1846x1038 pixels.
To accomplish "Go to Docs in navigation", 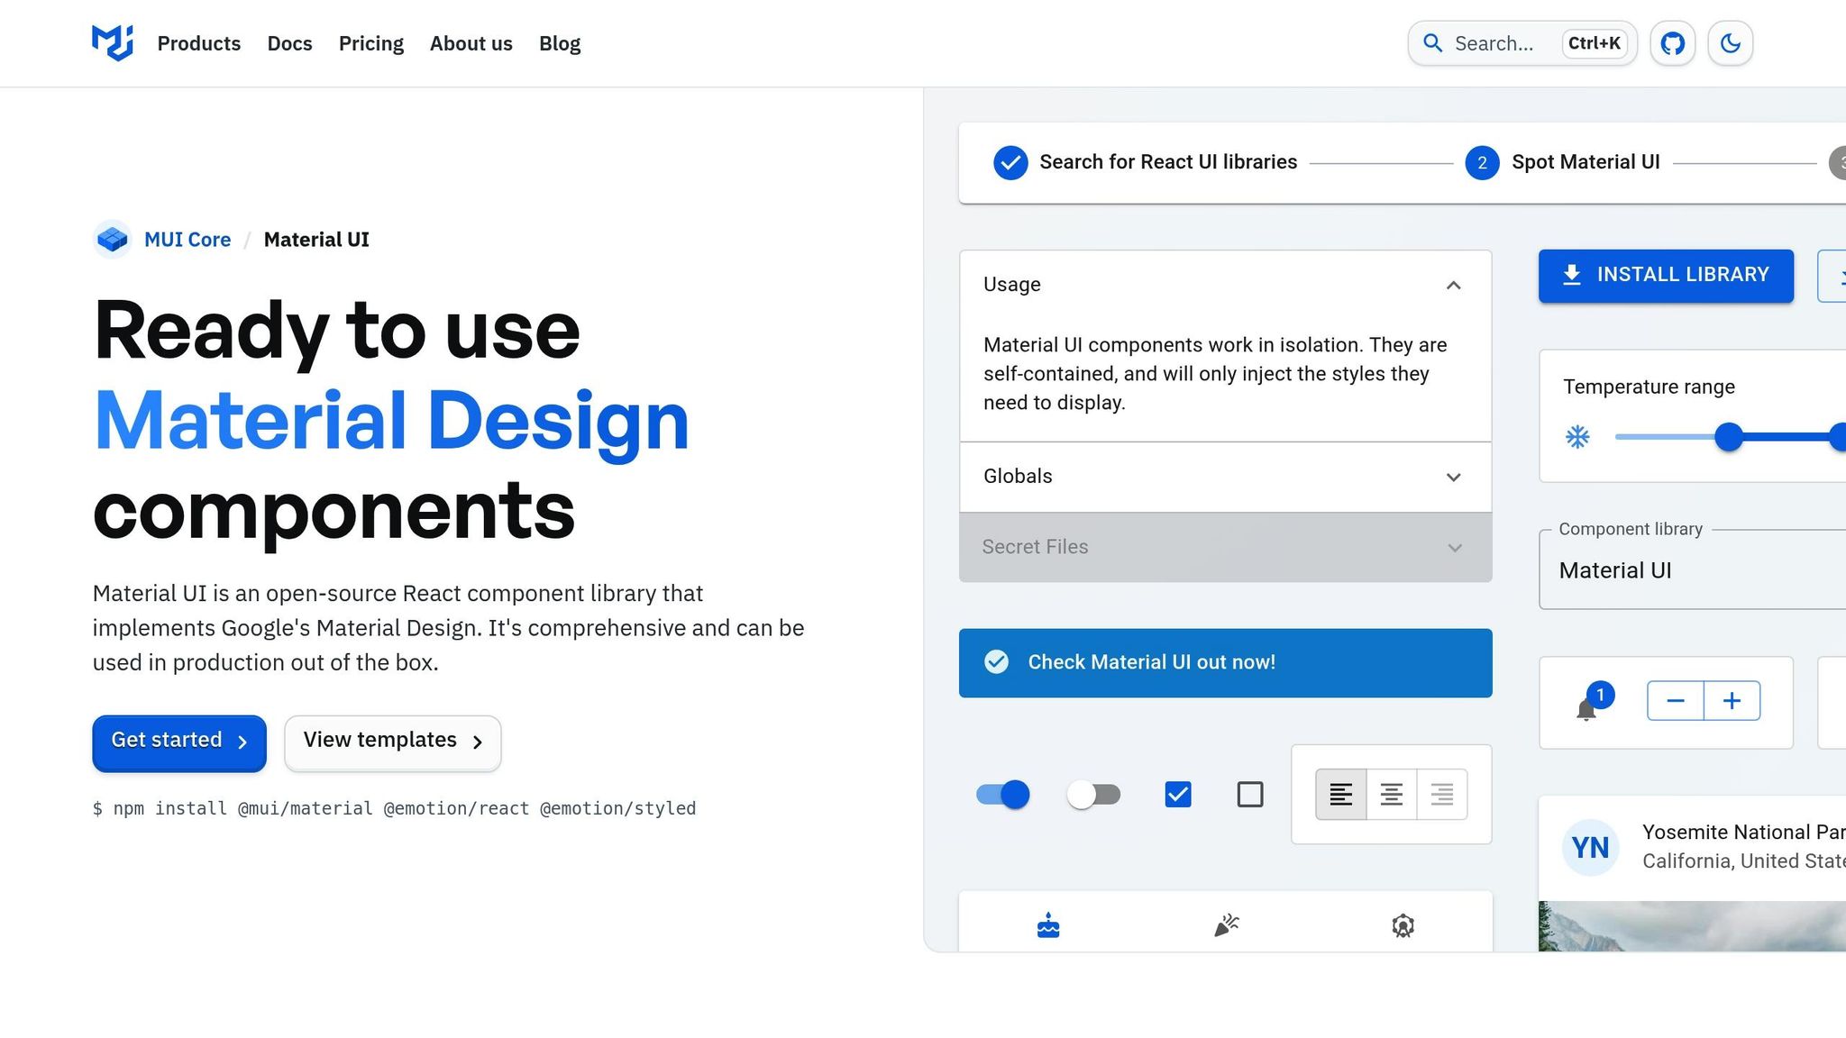I will click(x=289, y=43).
